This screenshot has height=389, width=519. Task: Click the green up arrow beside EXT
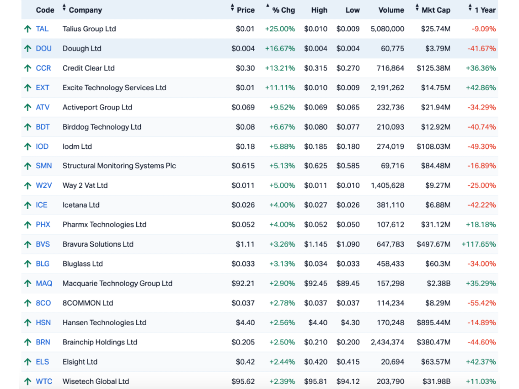coord(28,88)
